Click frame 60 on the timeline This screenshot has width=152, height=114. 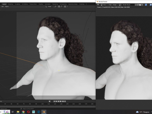click(17, 104)
